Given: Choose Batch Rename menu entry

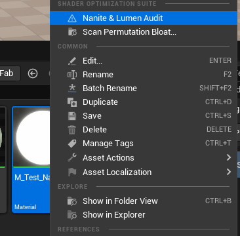Looking at the screenshot, I should [x=144, y=88].
